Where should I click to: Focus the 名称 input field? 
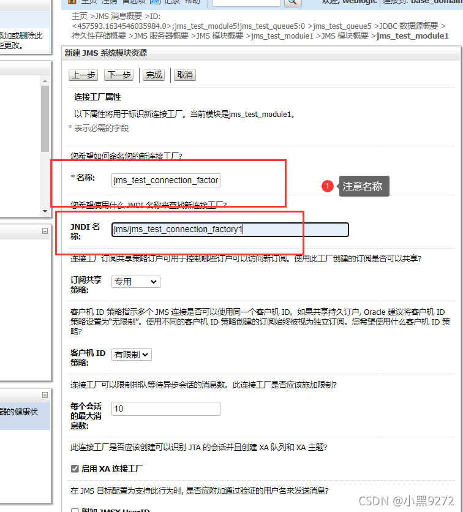point(166,180)
